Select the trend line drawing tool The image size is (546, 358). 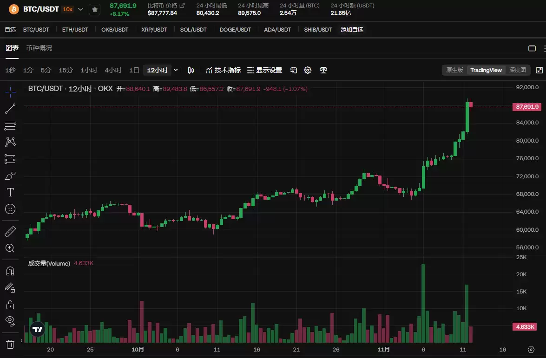click(x=10, y=108)
